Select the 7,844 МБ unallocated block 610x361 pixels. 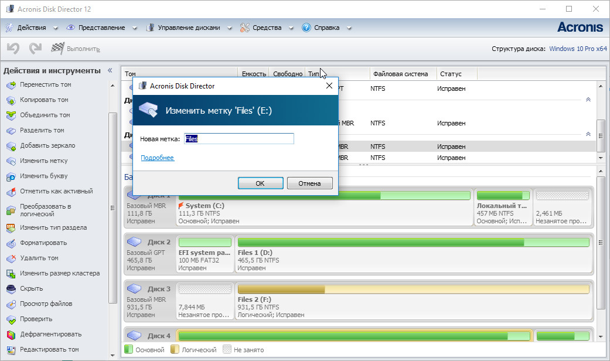pos(205,301)
